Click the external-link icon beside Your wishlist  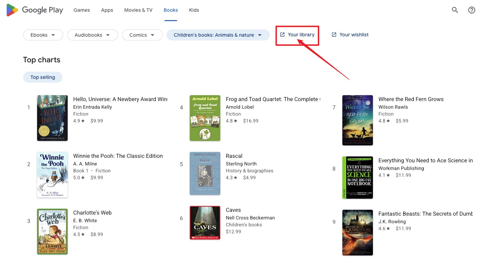pos(334,35)
